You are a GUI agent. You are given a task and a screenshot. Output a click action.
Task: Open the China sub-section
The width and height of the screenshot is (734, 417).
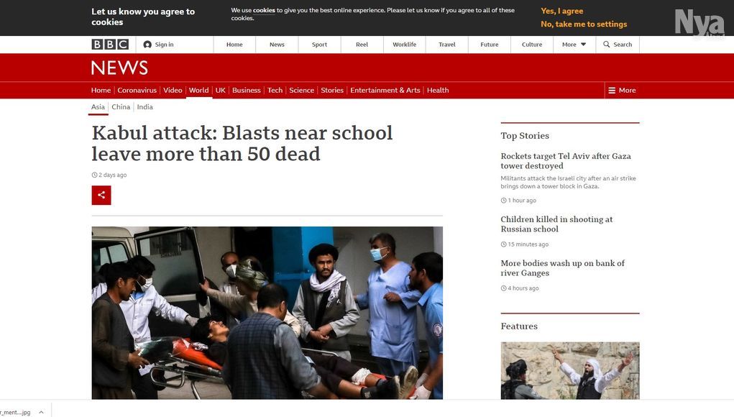(x=121, y=106)
